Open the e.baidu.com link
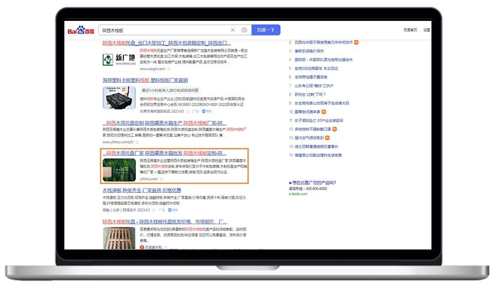493x286 pixels. point(298,194)
